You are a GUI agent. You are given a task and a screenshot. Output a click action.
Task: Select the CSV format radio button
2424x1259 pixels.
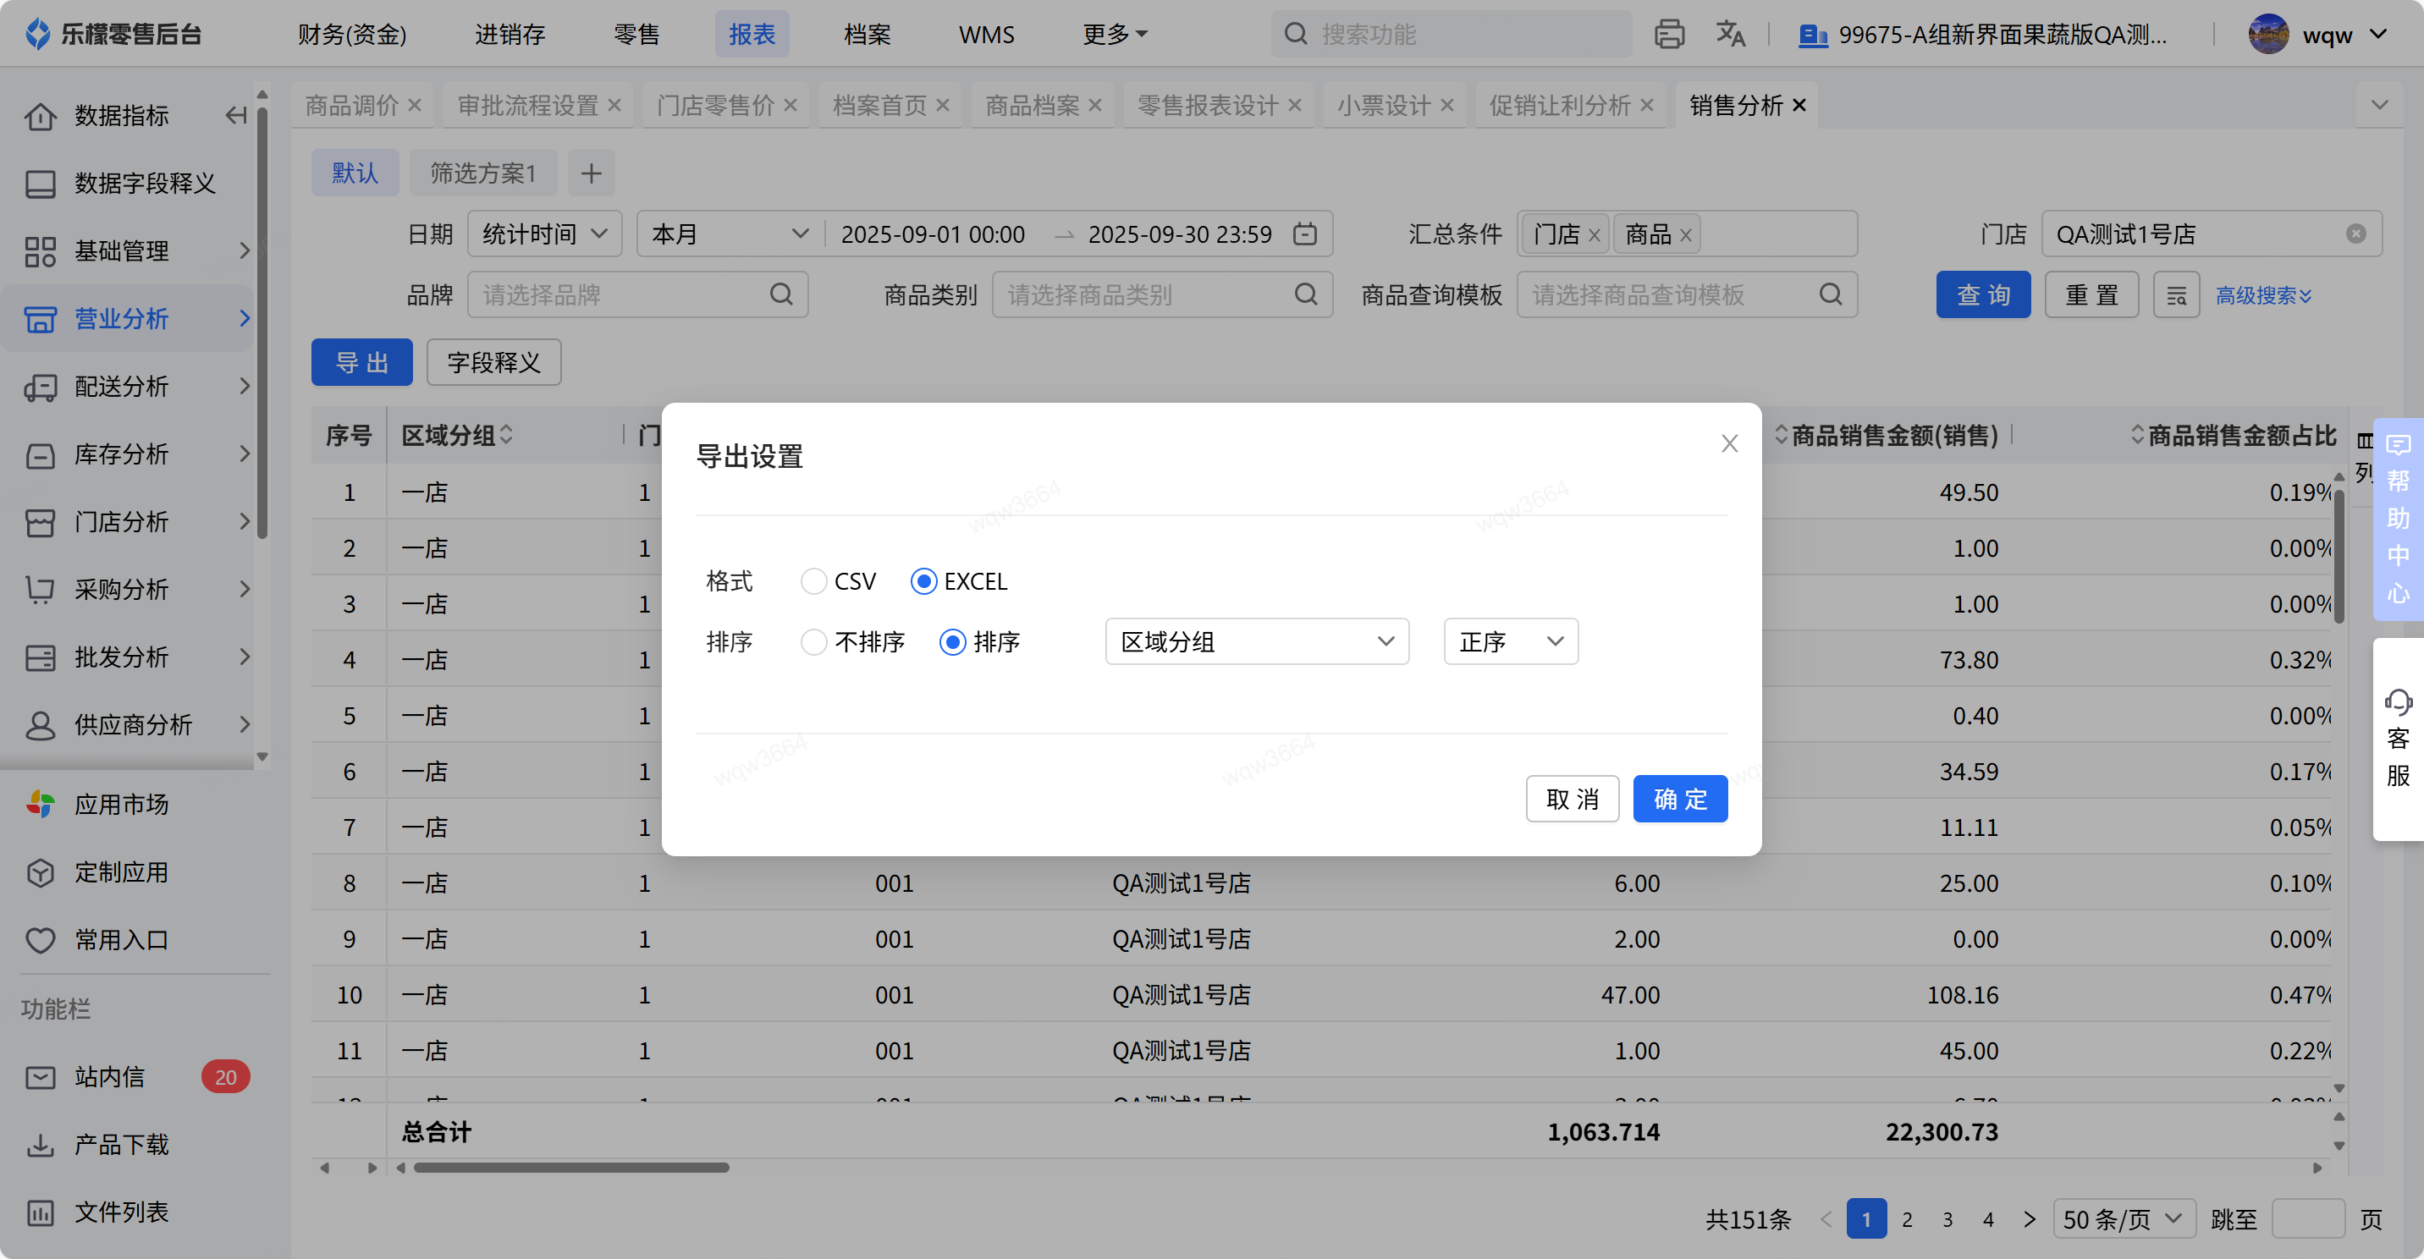(x=814, y=581)
